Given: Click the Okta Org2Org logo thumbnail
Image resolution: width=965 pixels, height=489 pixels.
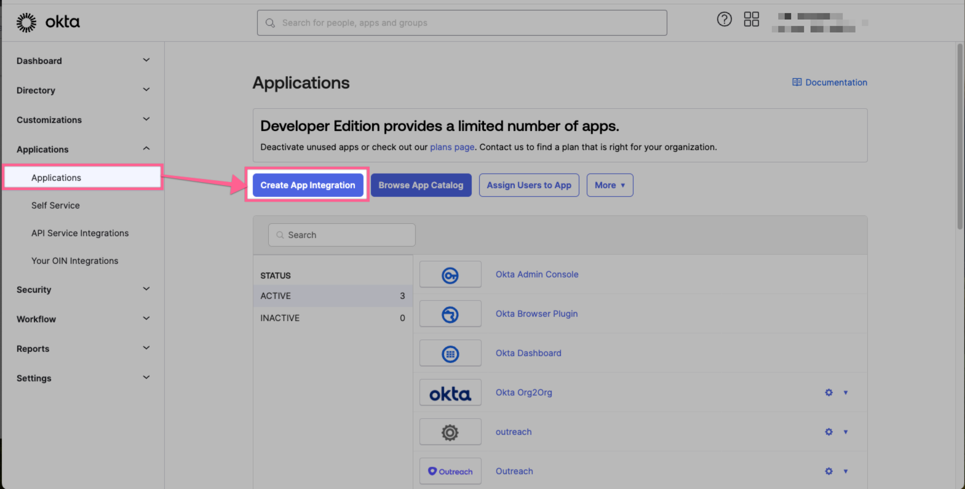Looking at the screenshot, I should pyautogui.click(x=450, y=392).
